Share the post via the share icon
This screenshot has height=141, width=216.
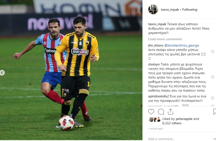click(171, 112)
